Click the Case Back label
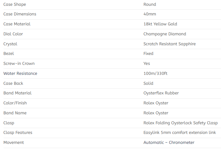 point(13,83)
